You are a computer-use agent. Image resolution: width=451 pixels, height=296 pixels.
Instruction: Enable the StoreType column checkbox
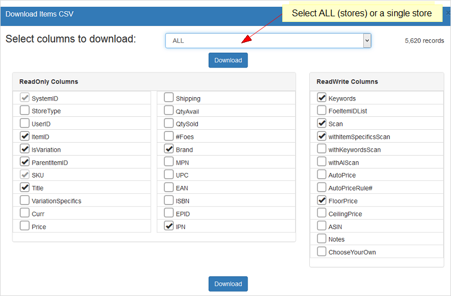[25, 111]
